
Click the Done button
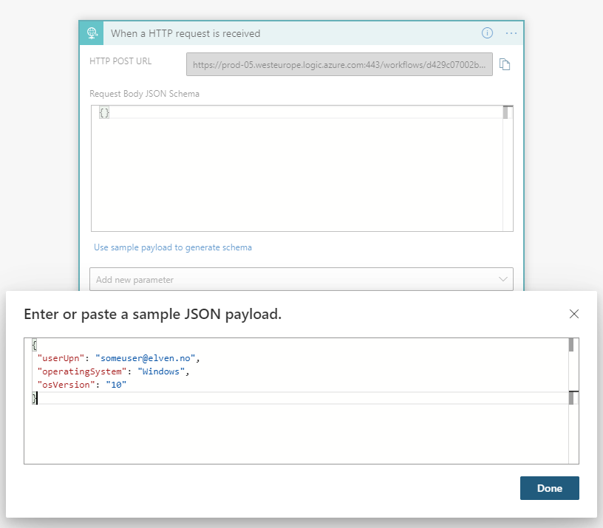[x=550, y=488]
